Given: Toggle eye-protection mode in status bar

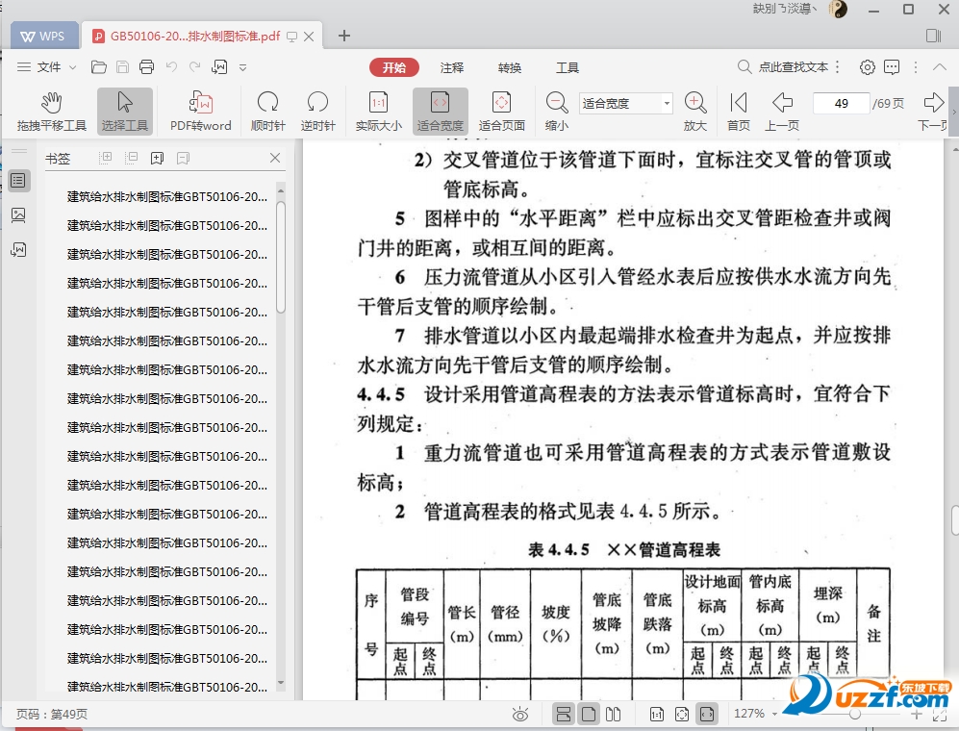Looking at the screenshot, I should tap(520, 714).
